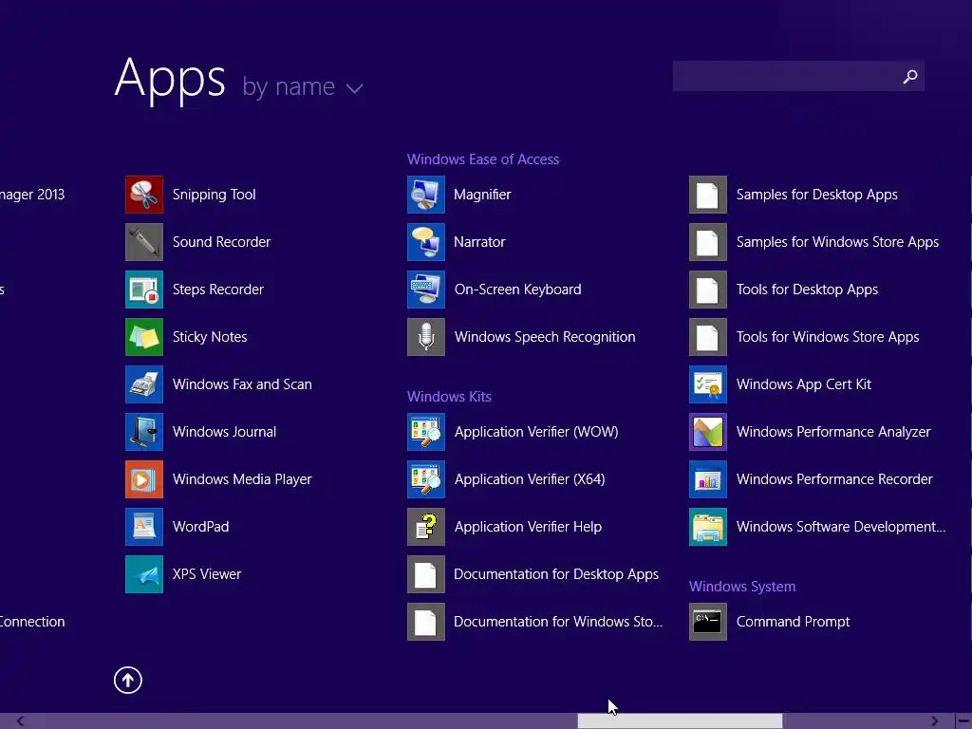
Task: Open On-Screen Keyboard icon
Action: pyautogui.click(x=426, y=290)
